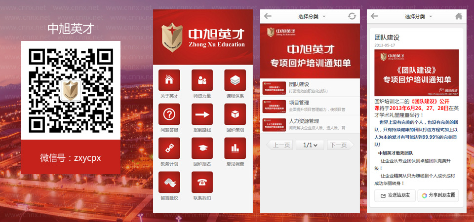Click the 专项回炉培训通知单 banner in list screen

(x=310, y=51)
